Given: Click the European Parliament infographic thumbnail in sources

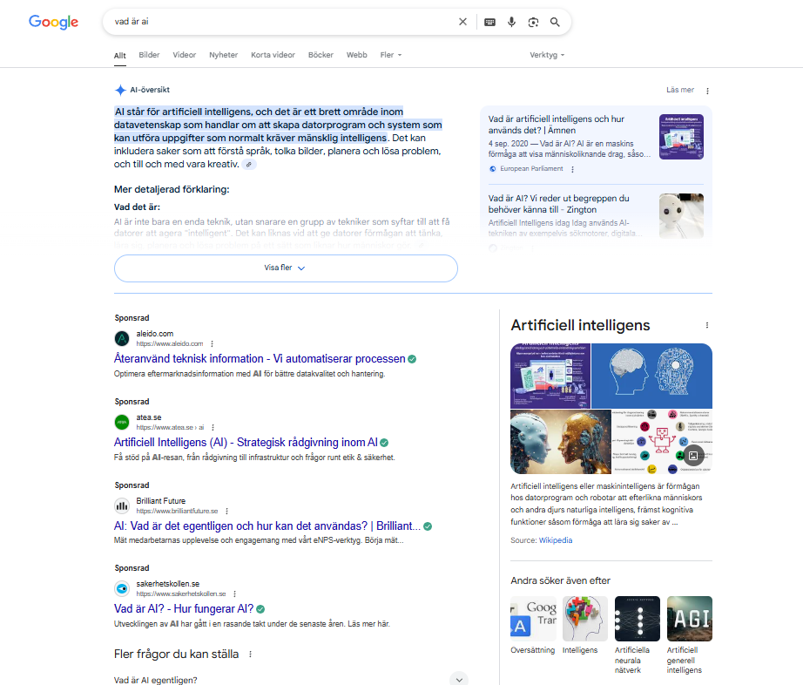Looking at the screenshot, I should (x=681, y=137).
